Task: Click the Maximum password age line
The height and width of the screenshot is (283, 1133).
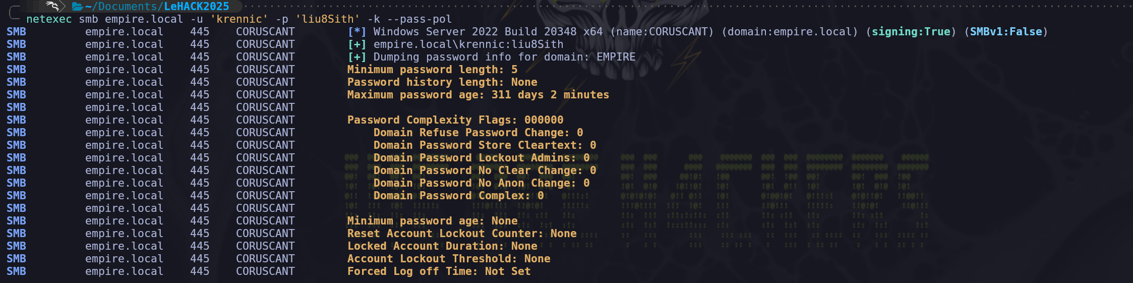Action: tap(478, 95)
